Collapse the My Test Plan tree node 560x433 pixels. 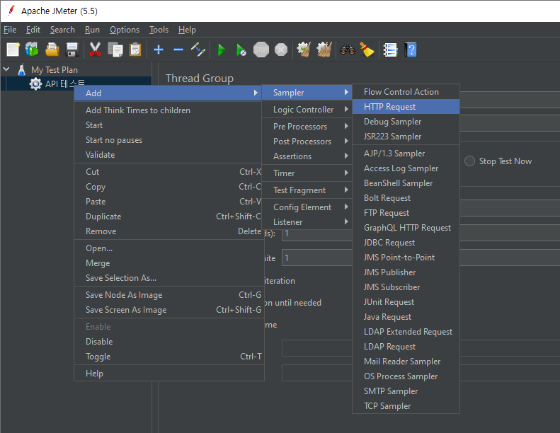[6, 69]
